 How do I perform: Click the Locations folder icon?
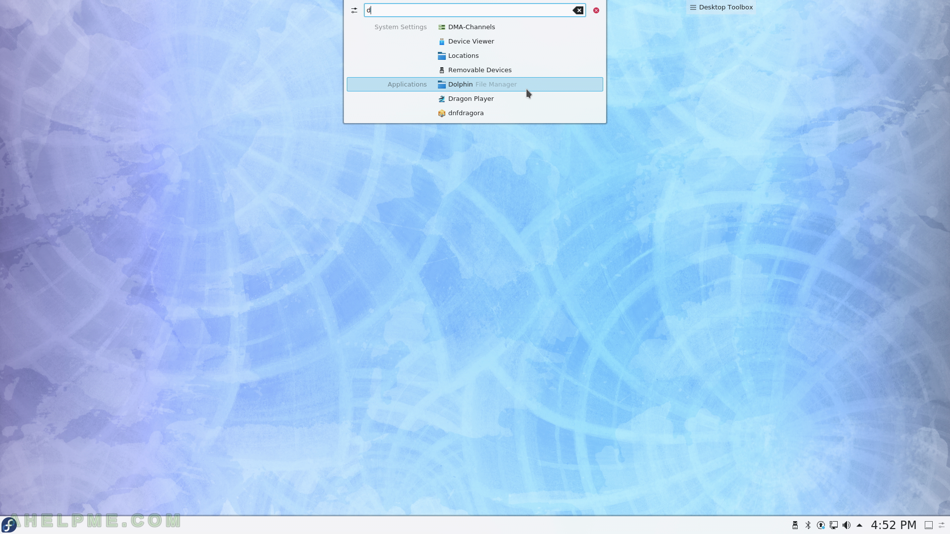pyautogui.click(x=442, y=56)
